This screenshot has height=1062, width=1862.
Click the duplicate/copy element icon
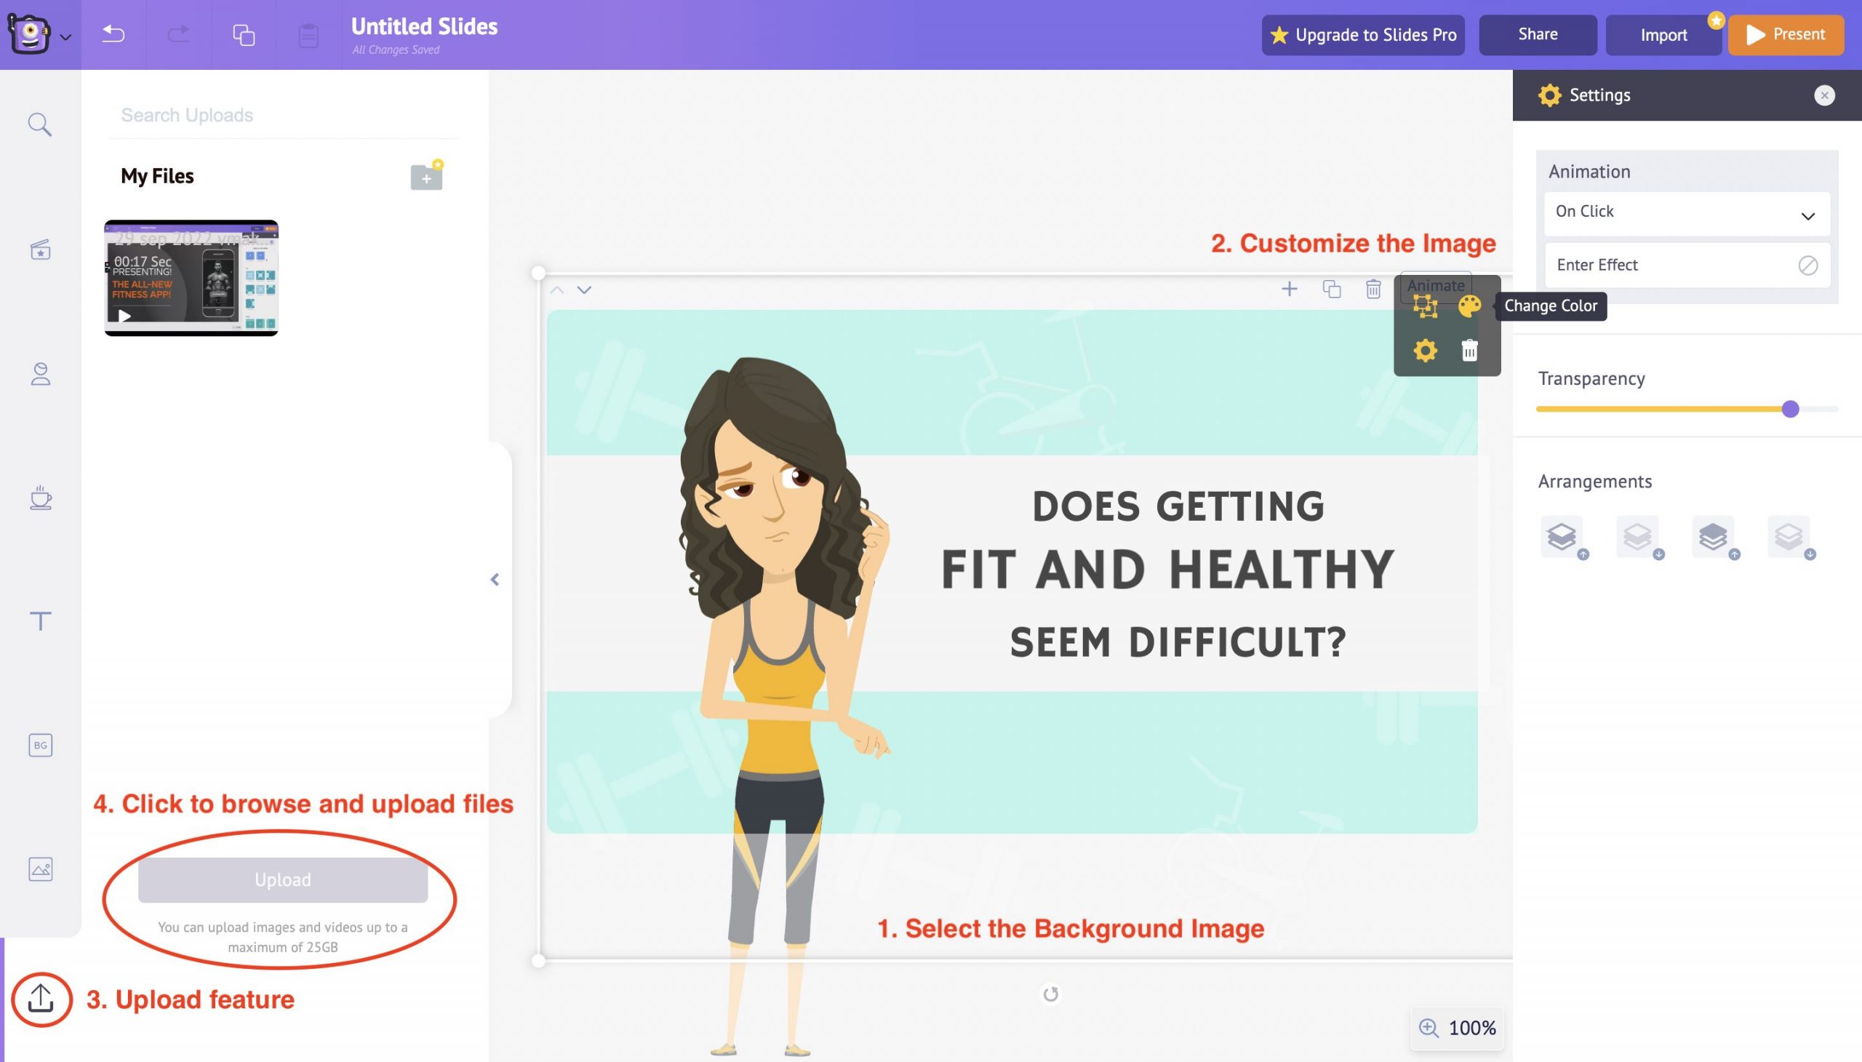click(1331, 288)
